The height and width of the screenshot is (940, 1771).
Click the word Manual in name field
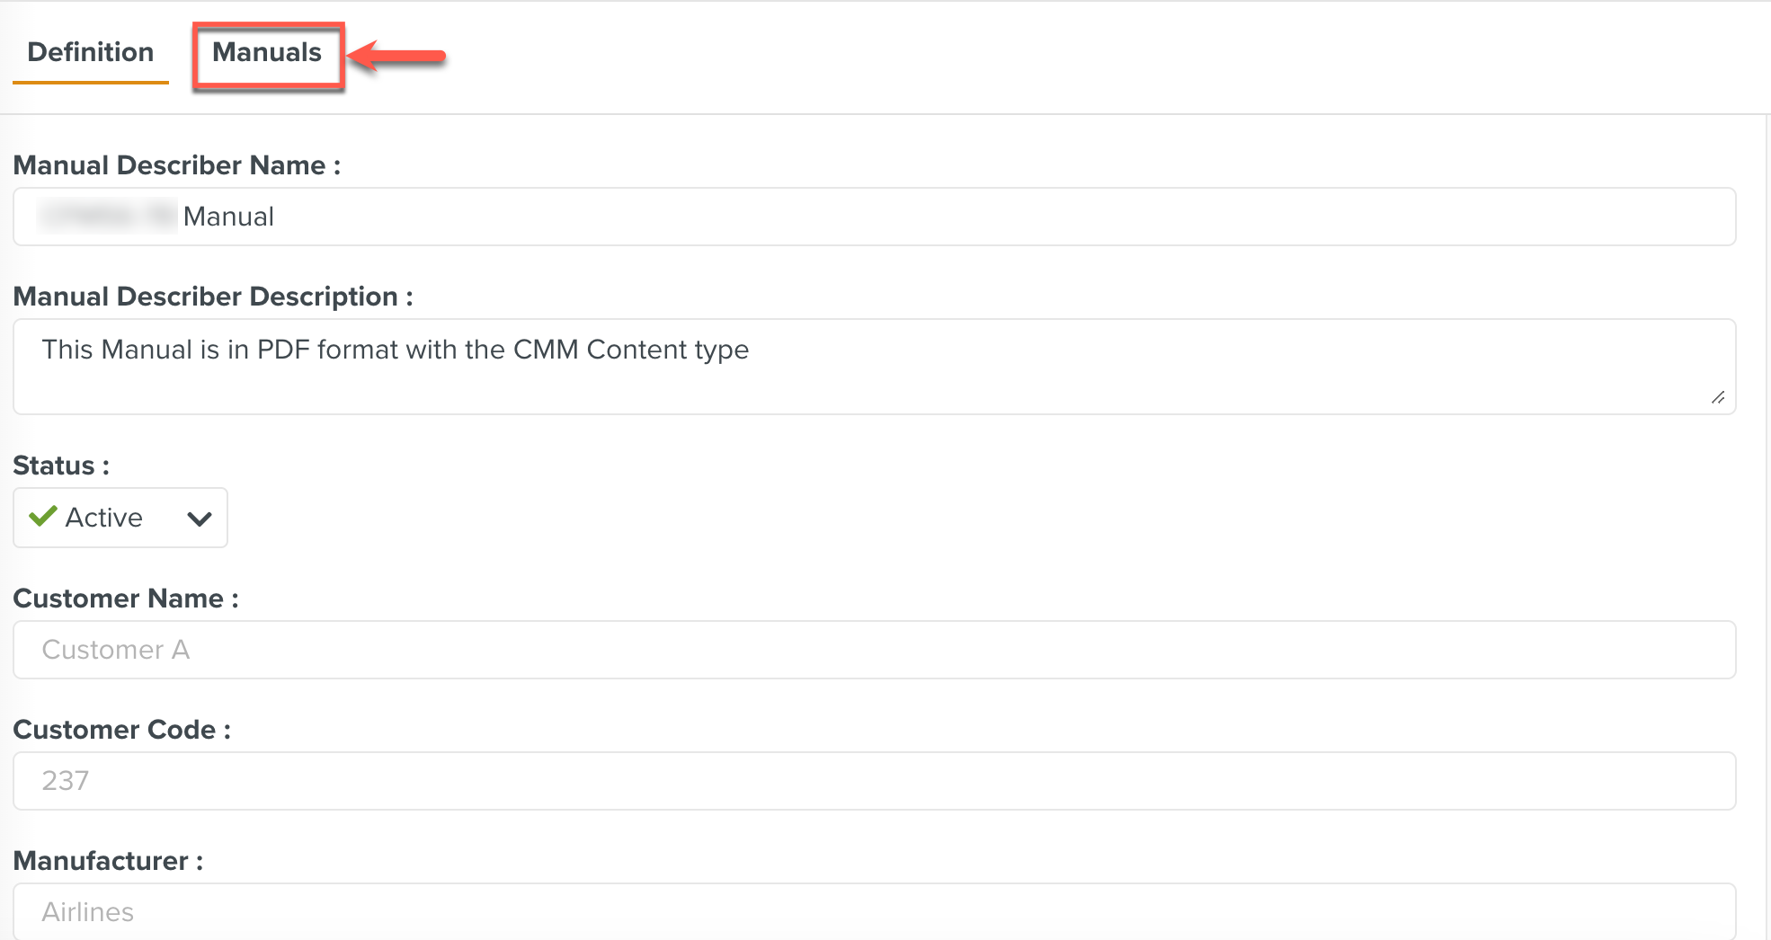coord(228,217)
